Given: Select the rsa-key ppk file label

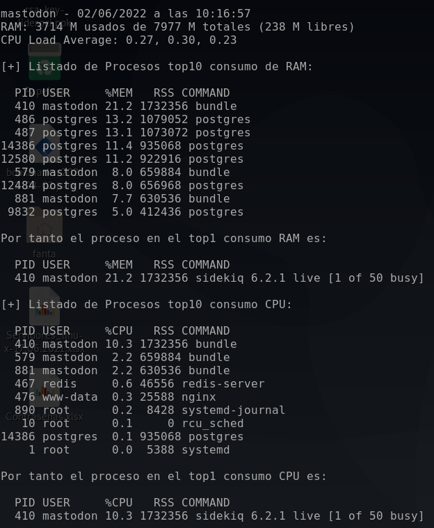Looking at the screenshot, I should tap(45, 15).
